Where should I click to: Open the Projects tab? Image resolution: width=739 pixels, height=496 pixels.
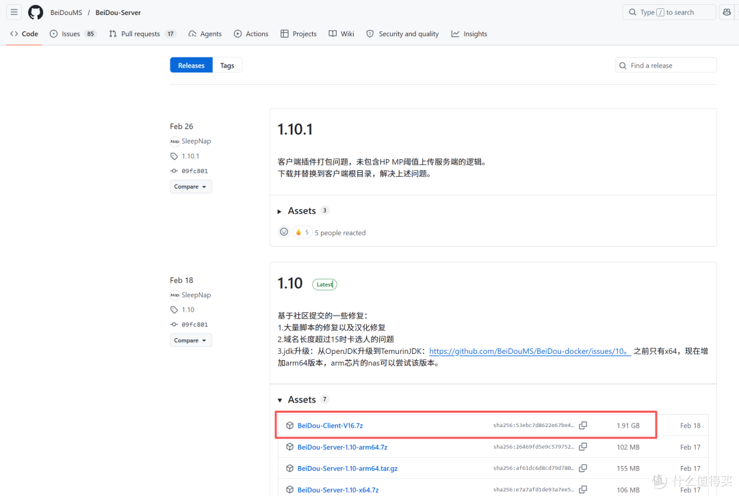pos(299,34)
